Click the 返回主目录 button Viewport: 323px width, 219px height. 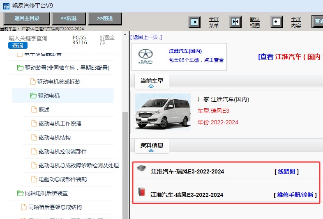point(27,18)
